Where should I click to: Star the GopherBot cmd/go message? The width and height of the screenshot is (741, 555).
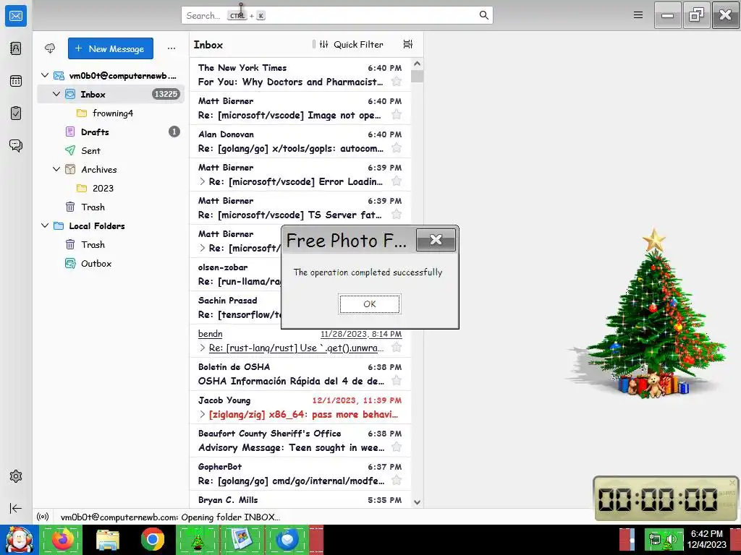pyautogui.click(x=397, y=480)
